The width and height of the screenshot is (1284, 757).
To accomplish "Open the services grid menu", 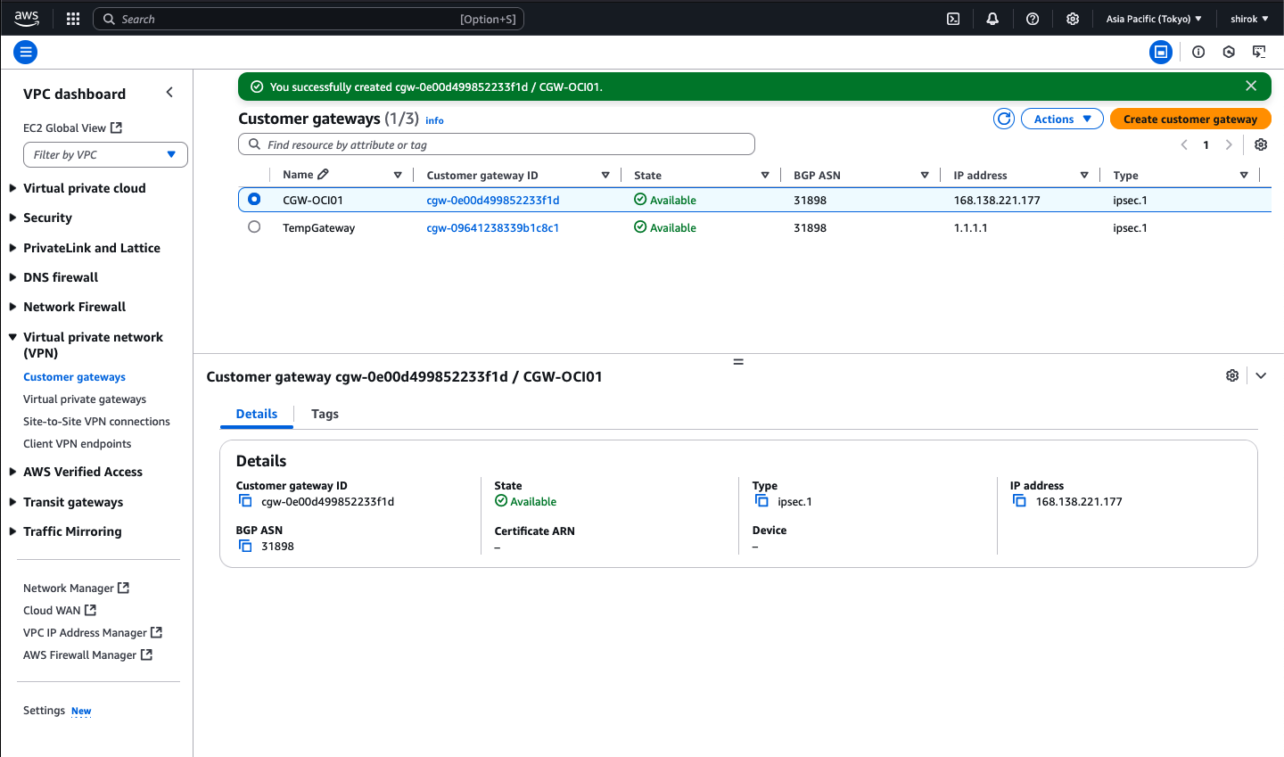I will tap(73, 19).
